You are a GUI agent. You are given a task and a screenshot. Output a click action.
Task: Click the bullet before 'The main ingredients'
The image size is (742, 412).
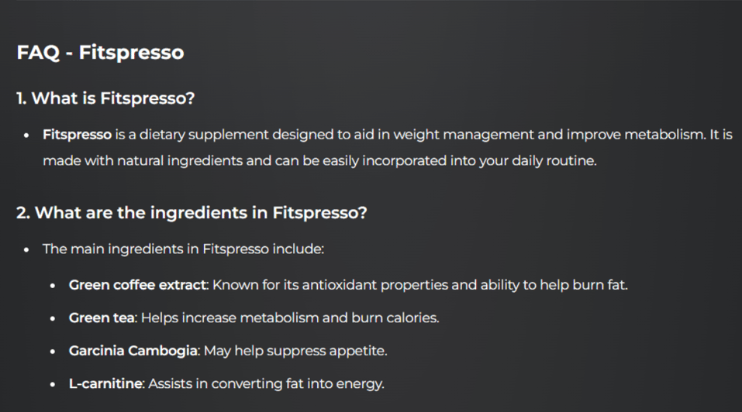tap(26, 249)
